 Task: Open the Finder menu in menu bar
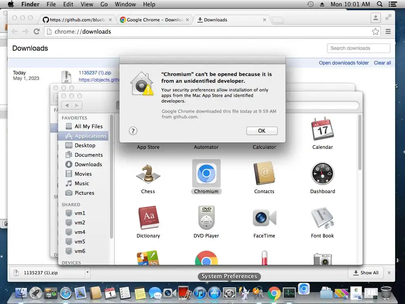click(30, 4)
